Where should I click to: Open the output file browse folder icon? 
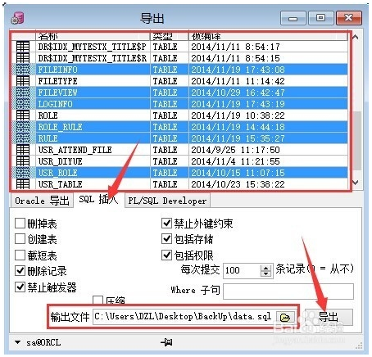click(285, 317)
